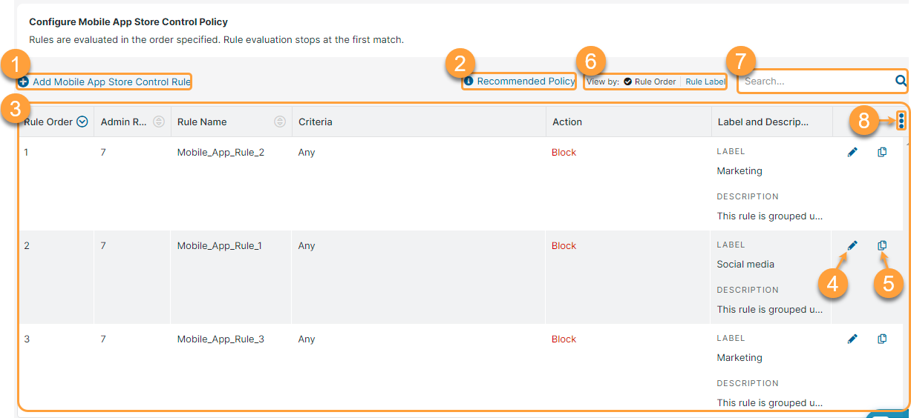Edit Mobile_App_Rule_3 with the pencil icon

pyautogui.click(x=852, y=339)
